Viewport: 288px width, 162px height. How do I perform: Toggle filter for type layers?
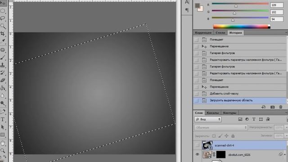(x=254, y=119)
